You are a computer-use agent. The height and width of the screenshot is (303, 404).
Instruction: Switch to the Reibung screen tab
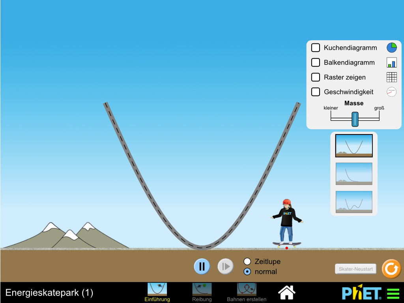[202, 292]
